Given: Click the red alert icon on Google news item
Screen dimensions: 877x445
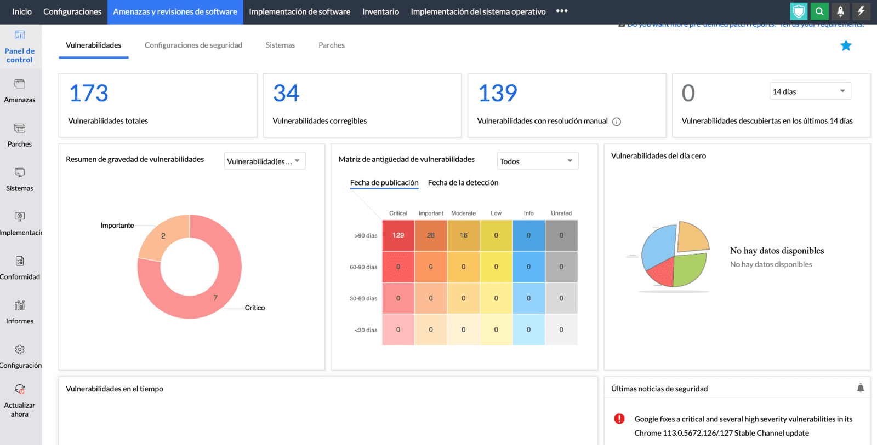Looking at the screenshot, I should click(619, 419).
